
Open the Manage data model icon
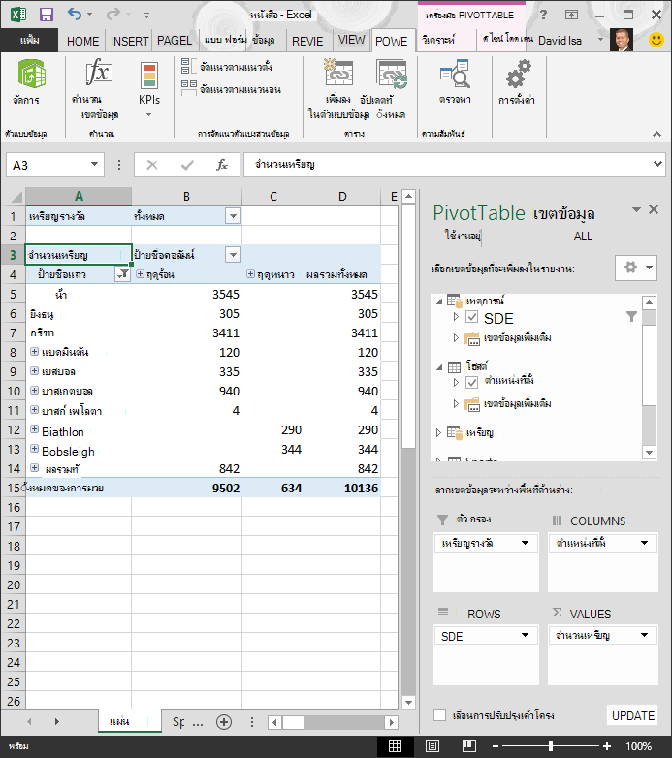tap(32, 74)
